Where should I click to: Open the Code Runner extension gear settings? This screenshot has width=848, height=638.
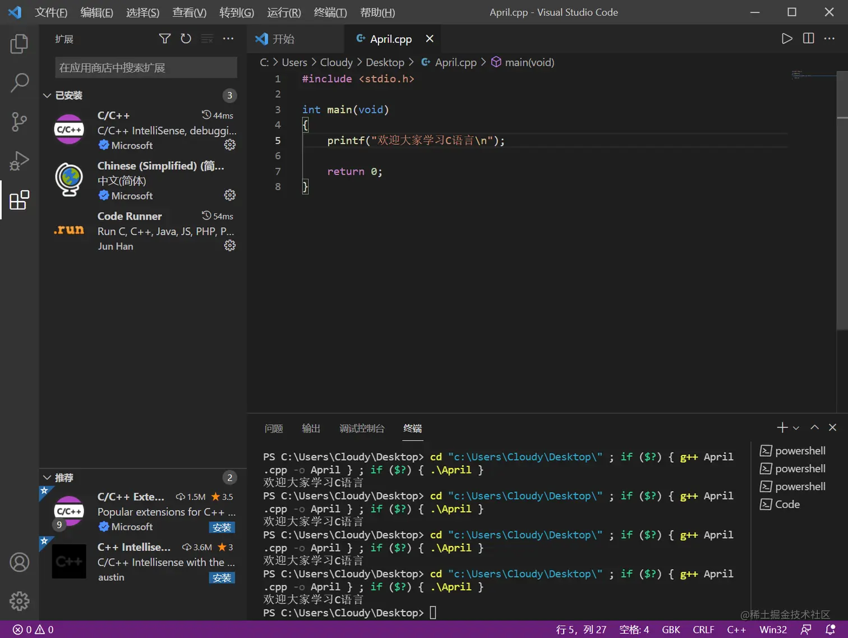[229, 246]
